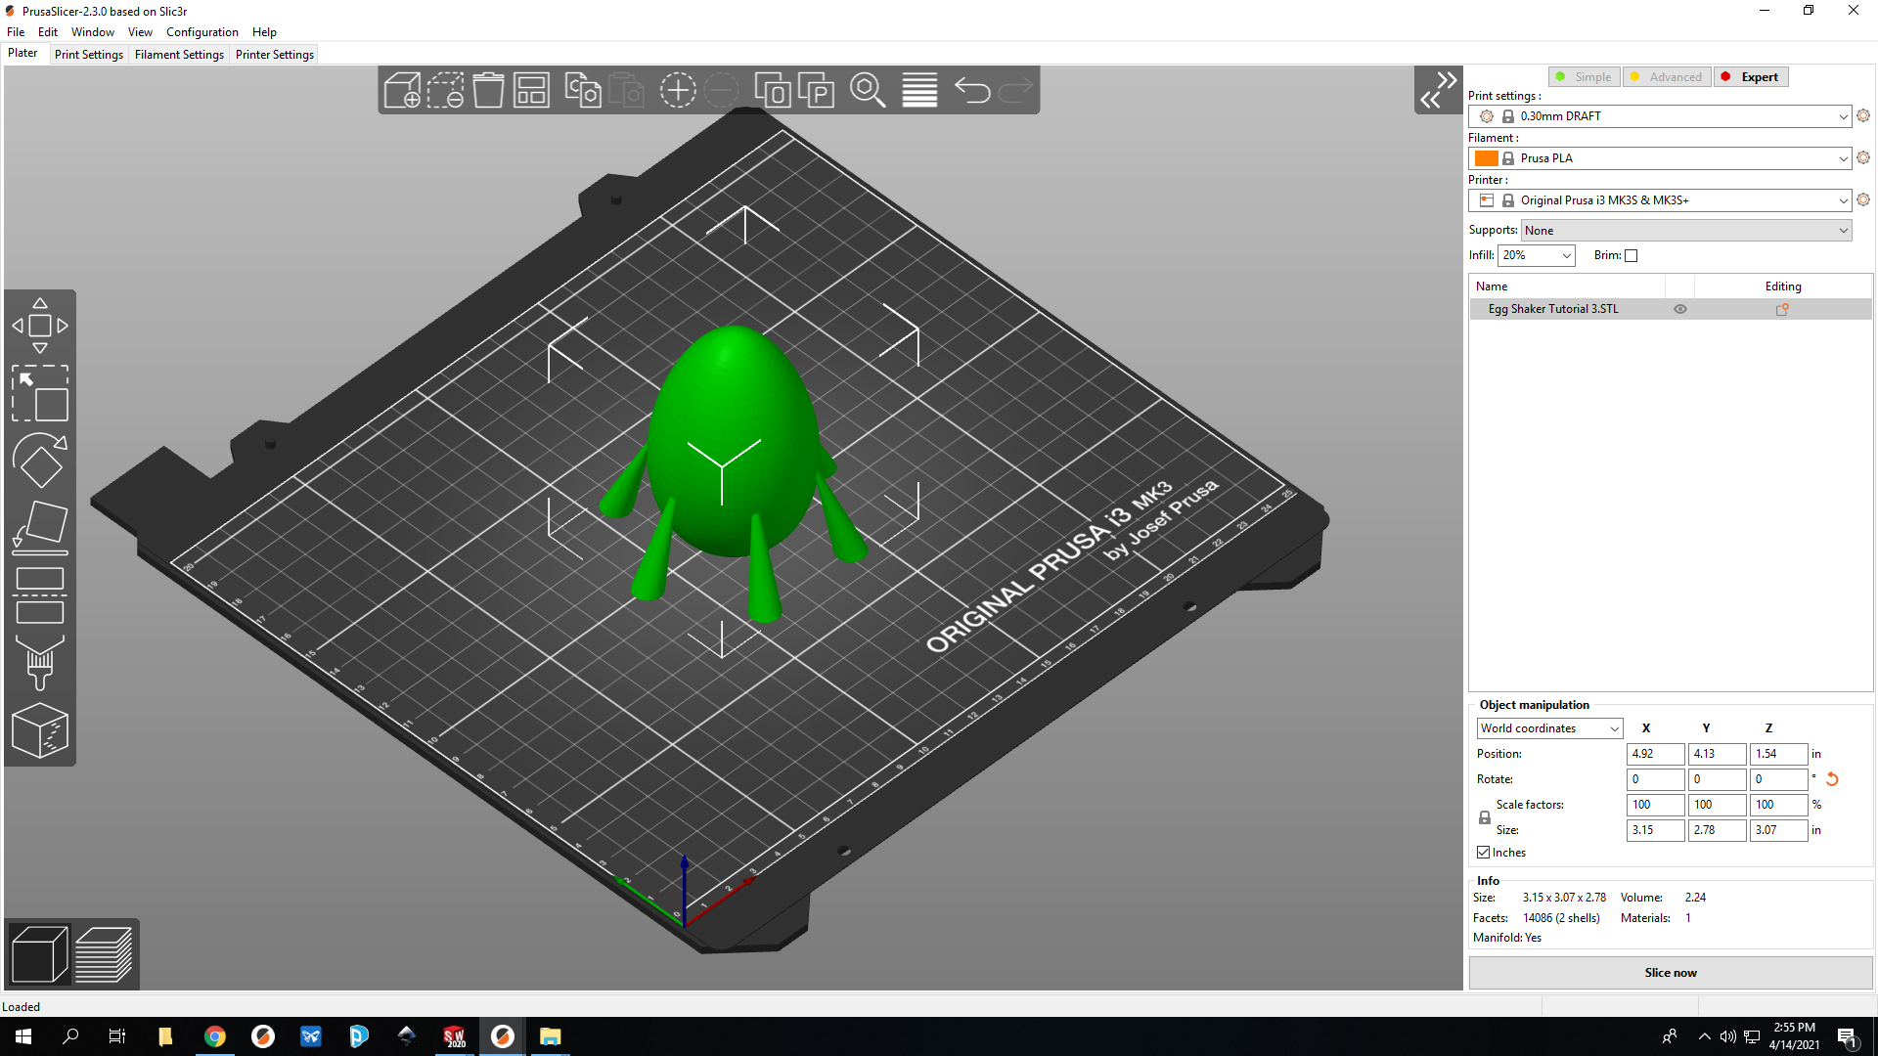Open File Explorer from the taskbar
Image resolution: width=1878 pixels, height=1056 pixels.
tap(551, 1036)
